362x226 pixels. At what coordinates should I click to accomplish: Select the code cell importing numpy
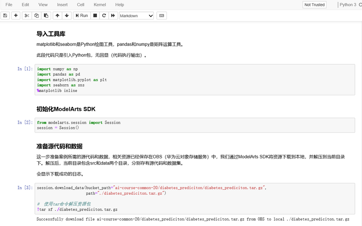point(195,80)
